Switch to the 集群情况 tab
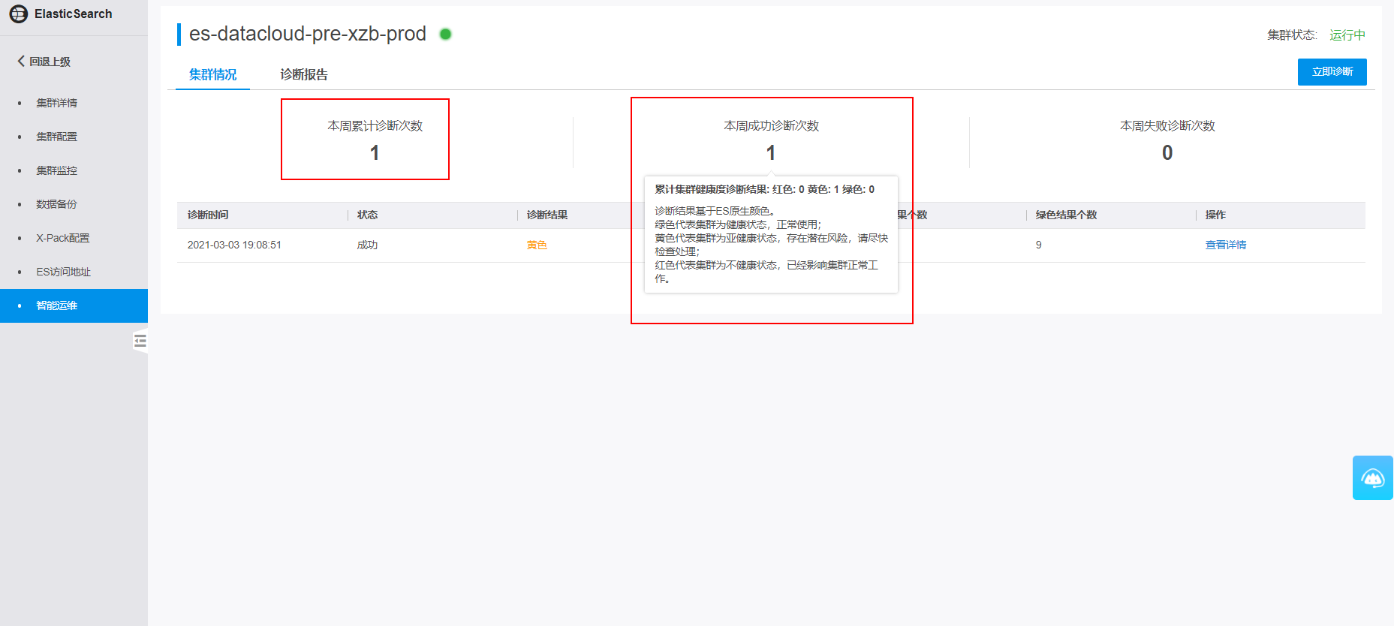Screen dimensions: 1394x626 pos(213,74)
